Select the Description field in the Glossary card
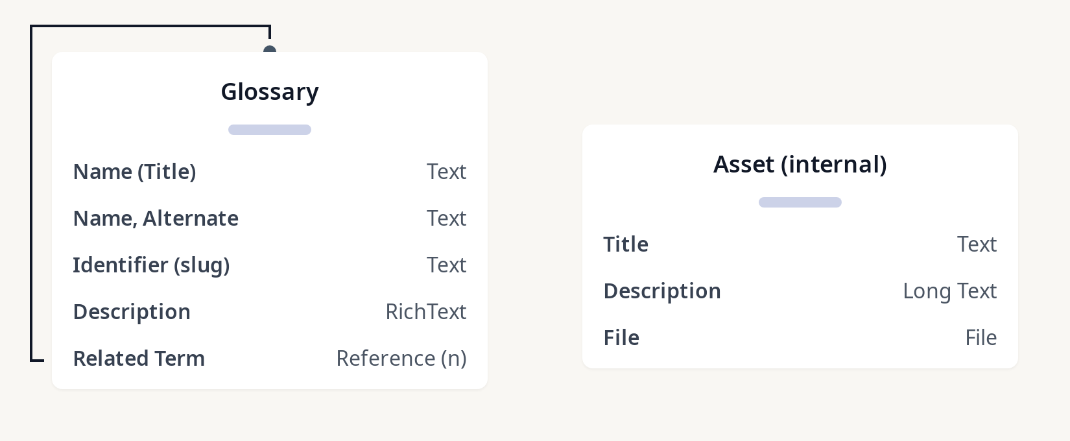This screenshot has height=441, width=1070. (x=132, y=312)
